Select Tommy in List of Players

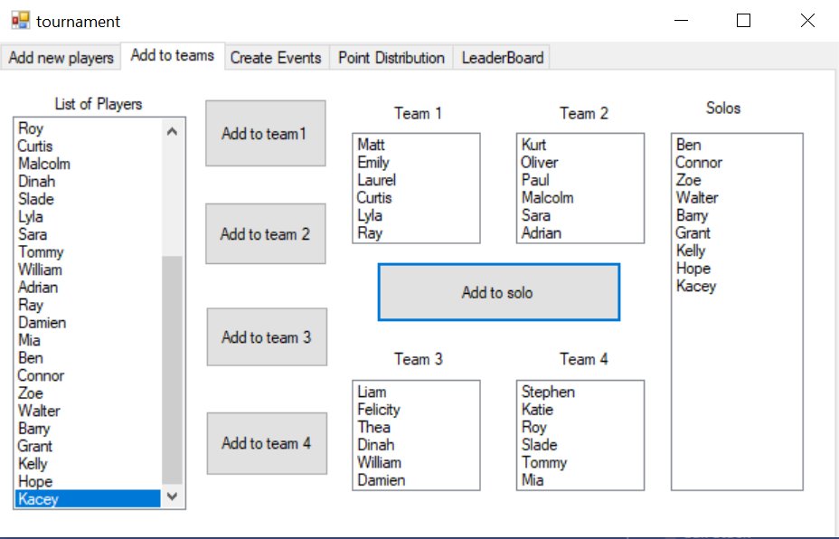point(88,252)
